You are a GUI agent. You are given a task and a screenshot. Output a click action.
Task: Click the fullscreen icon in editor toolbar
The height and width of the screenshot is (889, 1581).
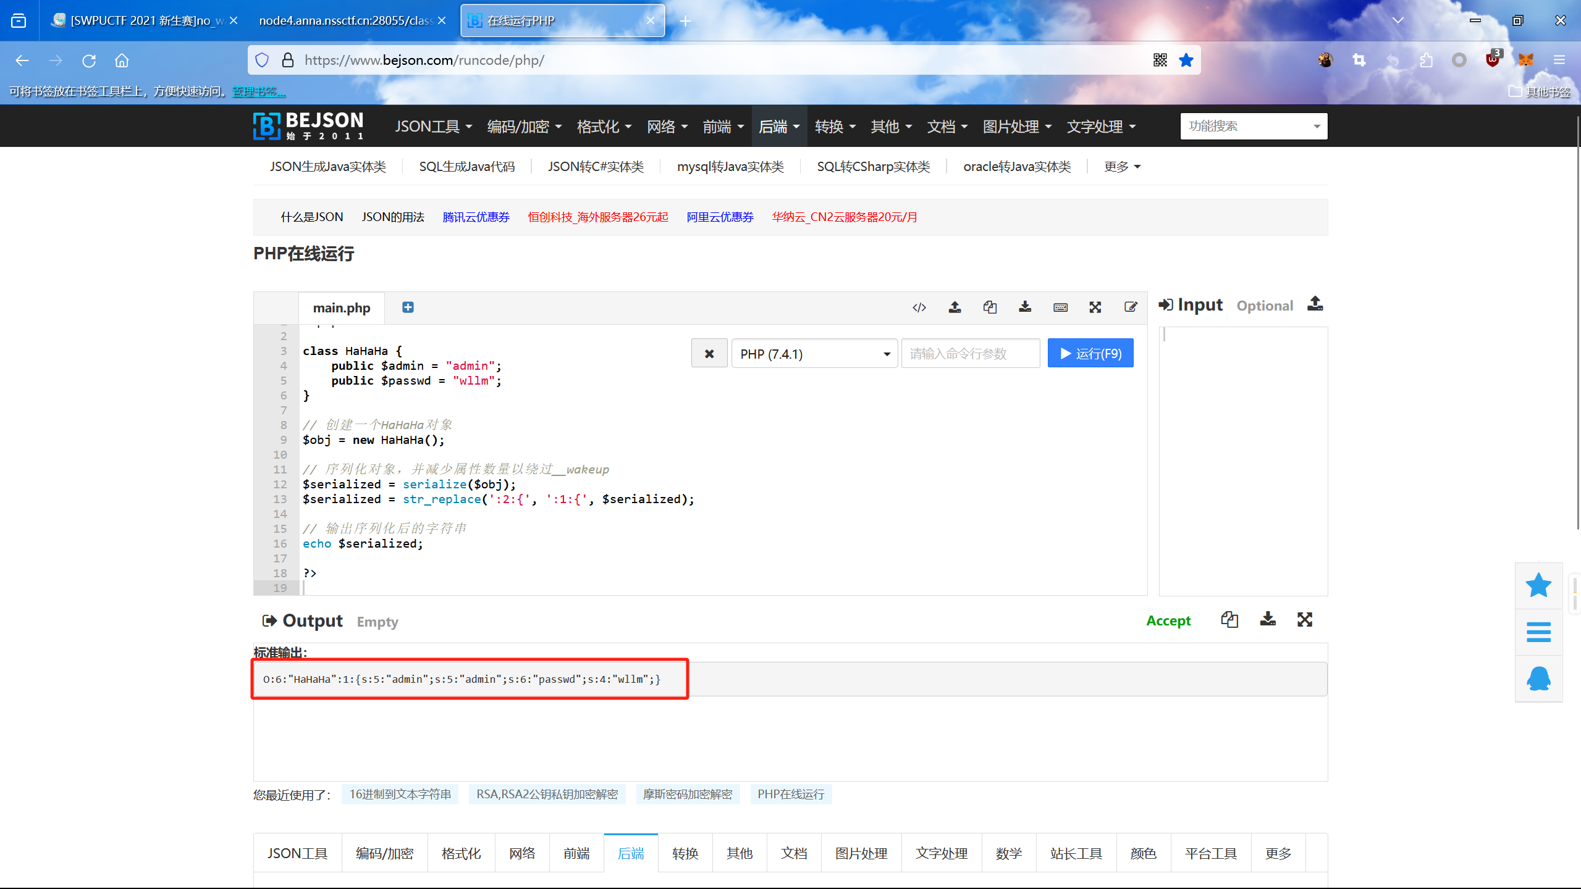point(1095,307)
